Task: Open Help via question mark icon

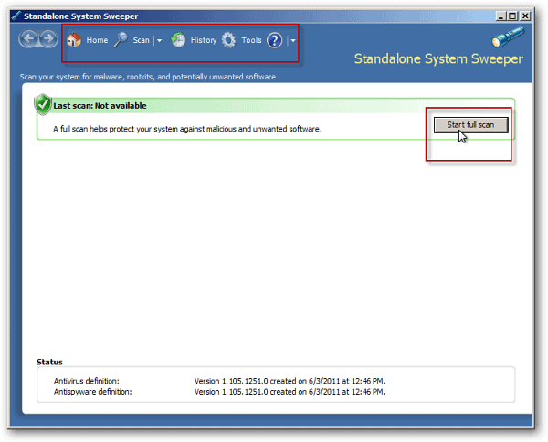Action: coord(274,40)
